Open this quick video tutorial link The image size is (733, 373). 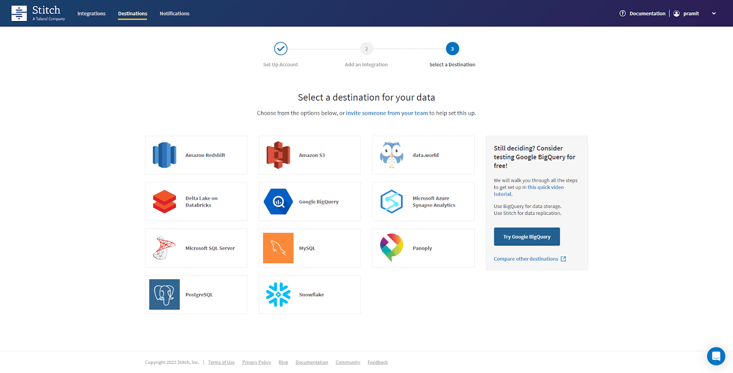pyautogui.click(x=529, y=191)
